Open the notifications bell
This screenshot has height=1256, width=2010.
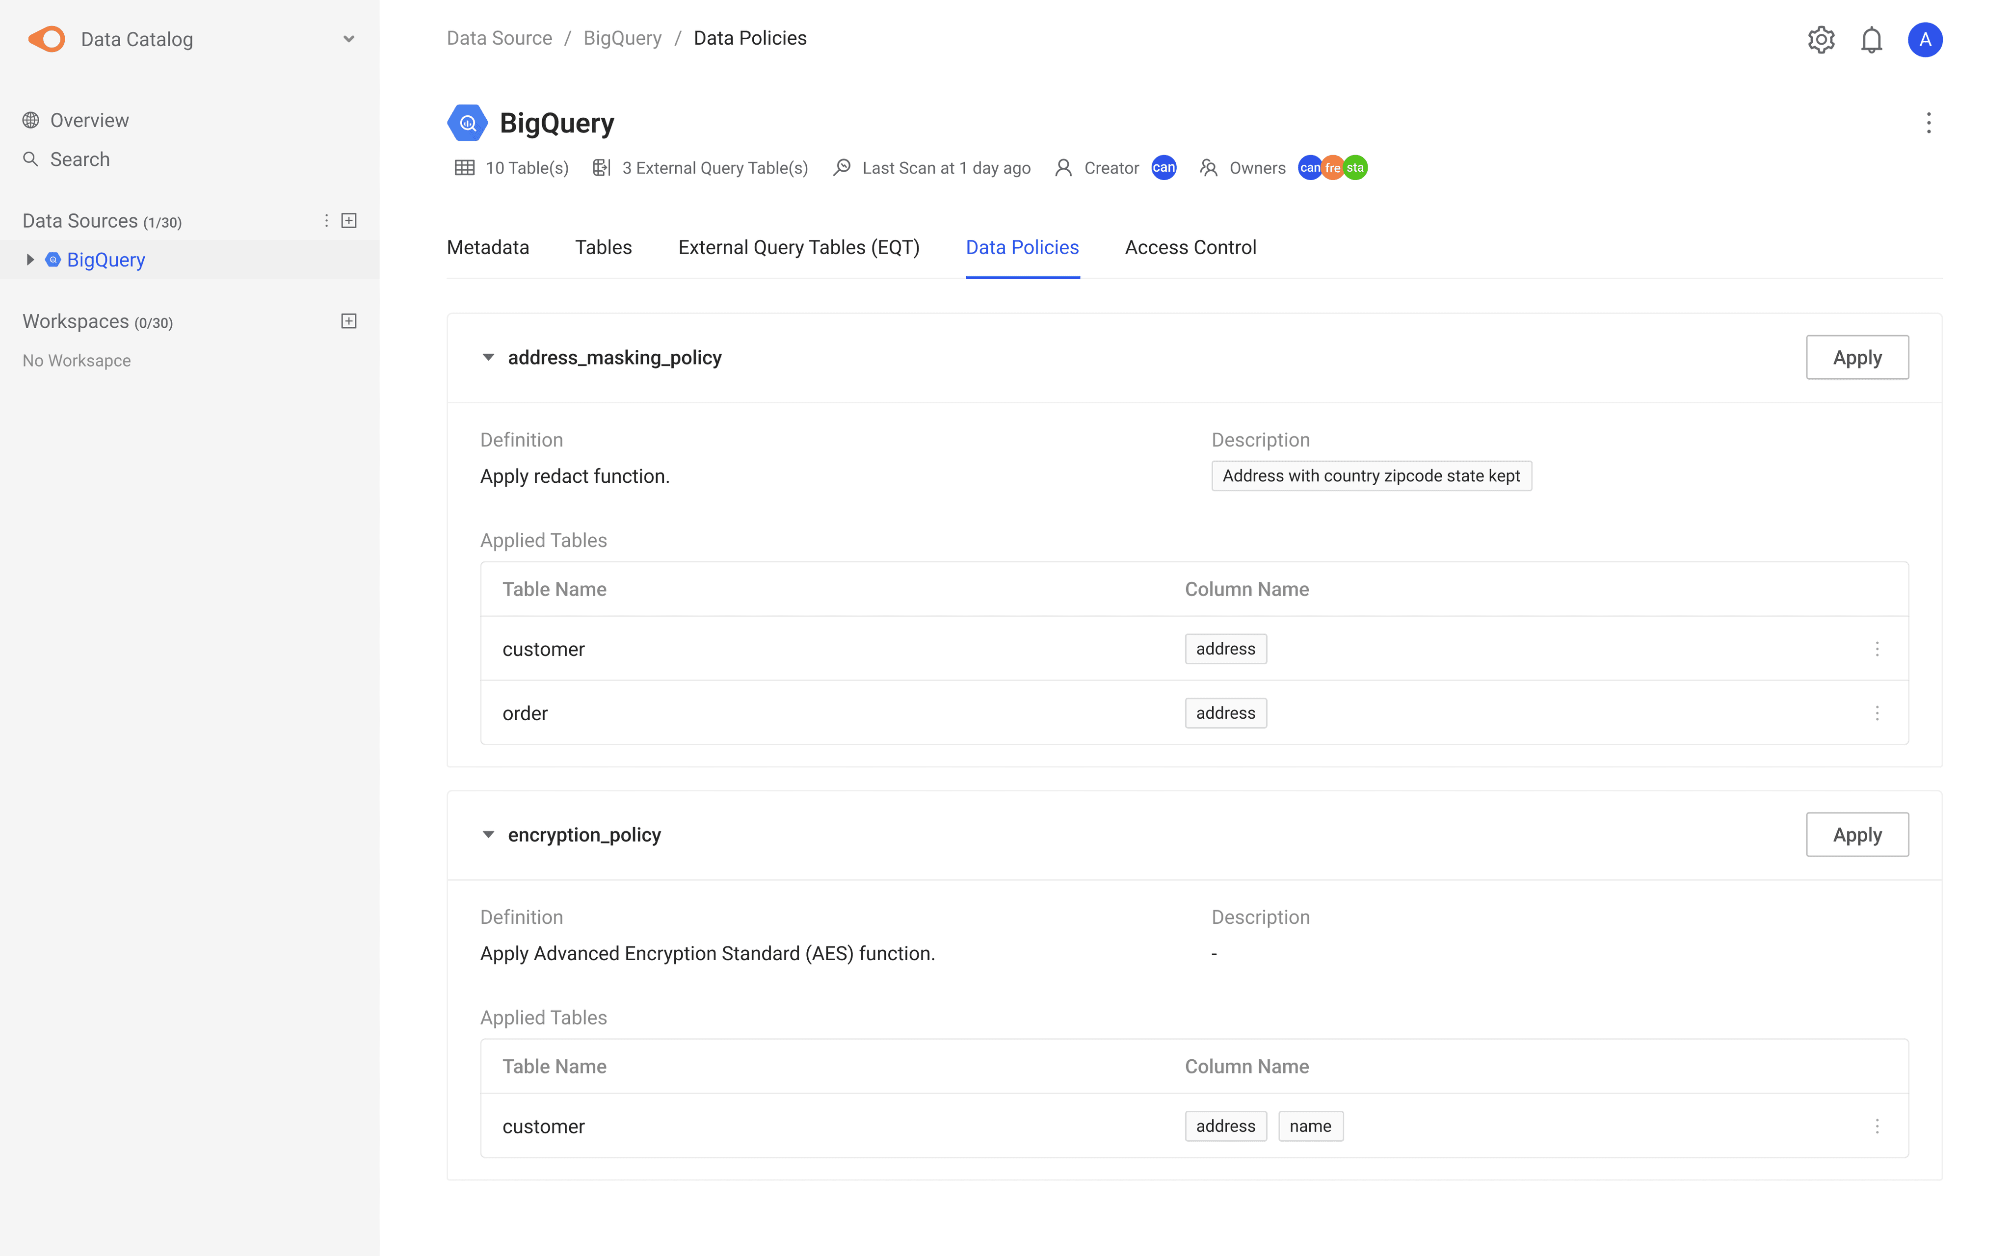[1871, 39]
